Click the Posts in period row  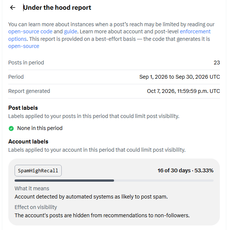(114, 63)
